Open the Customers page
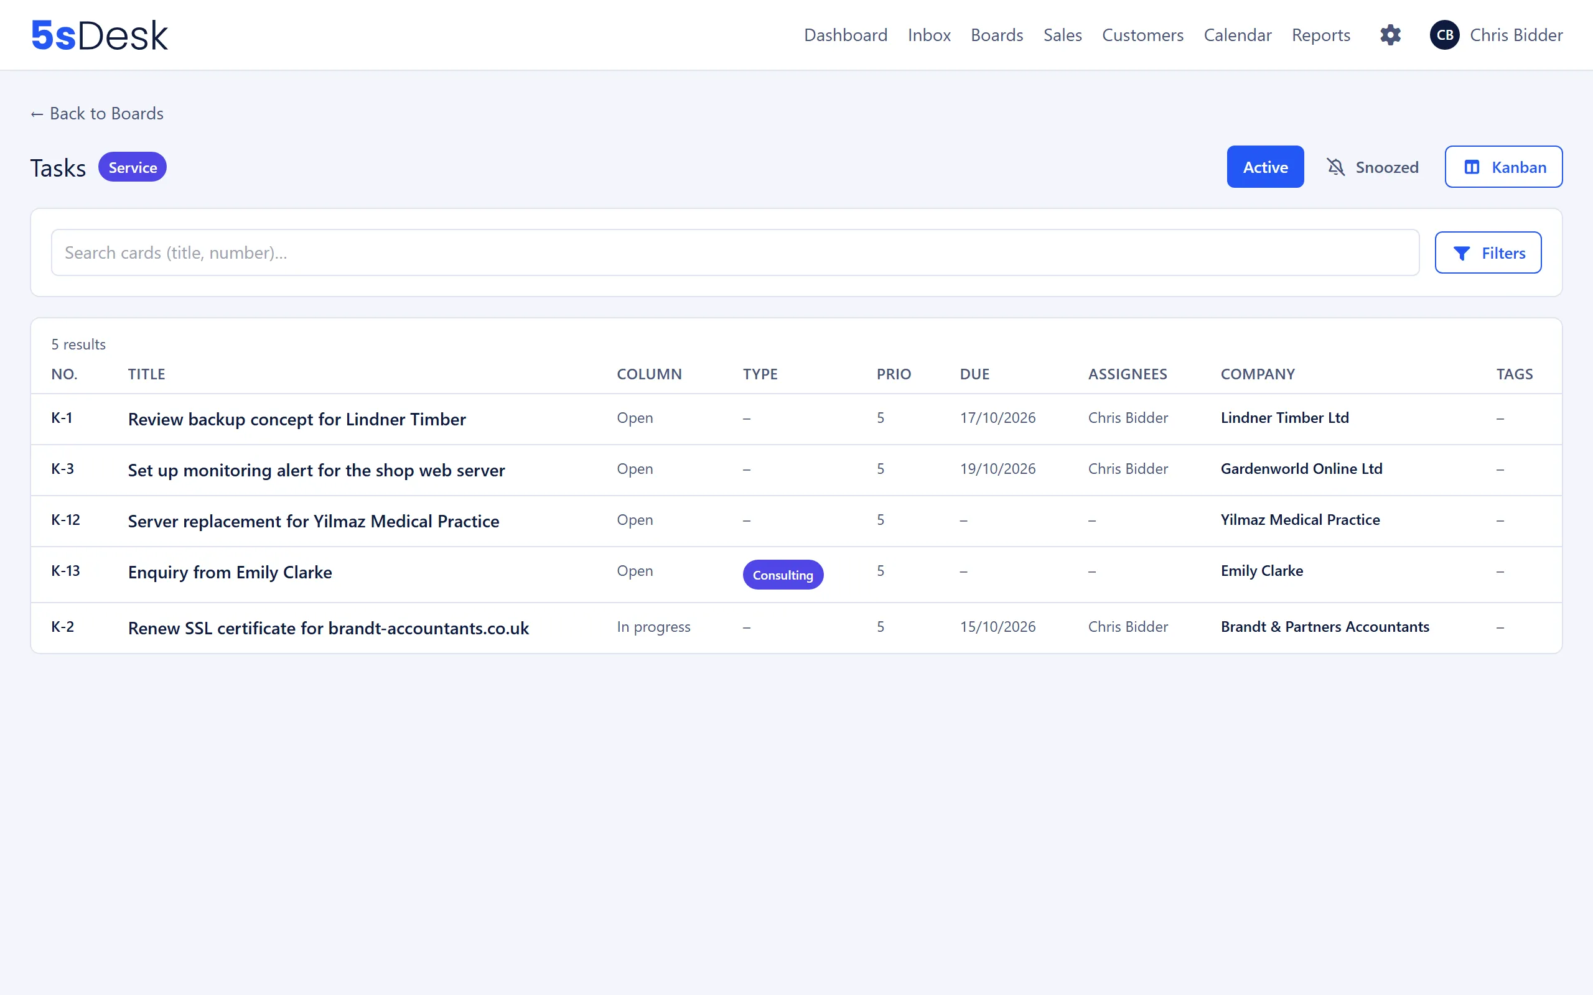The width and height of the screenshot is (1593, 995). coord(1142,35)
